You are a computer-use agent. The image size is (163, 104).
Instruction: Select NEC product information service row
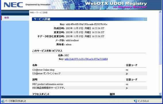[x=90, y=84]
